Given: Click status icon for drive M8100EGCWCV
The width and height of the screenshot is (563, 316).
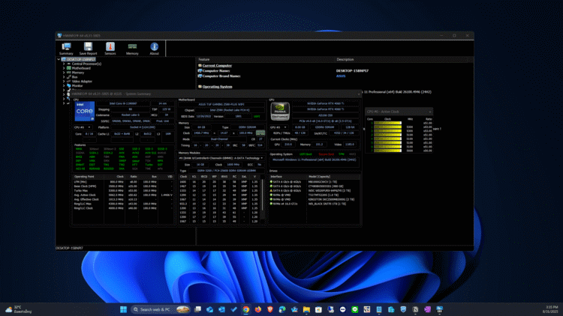Looking at the screenshot, I should (x=271, y=182).
